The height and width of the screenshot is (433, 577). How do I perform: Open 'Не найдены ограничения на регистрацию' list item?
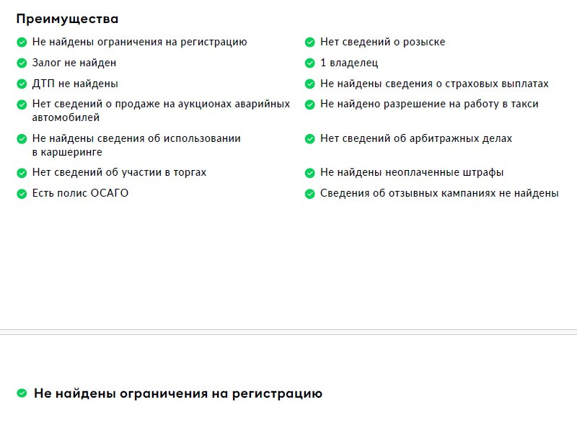[x=139, y=42]
